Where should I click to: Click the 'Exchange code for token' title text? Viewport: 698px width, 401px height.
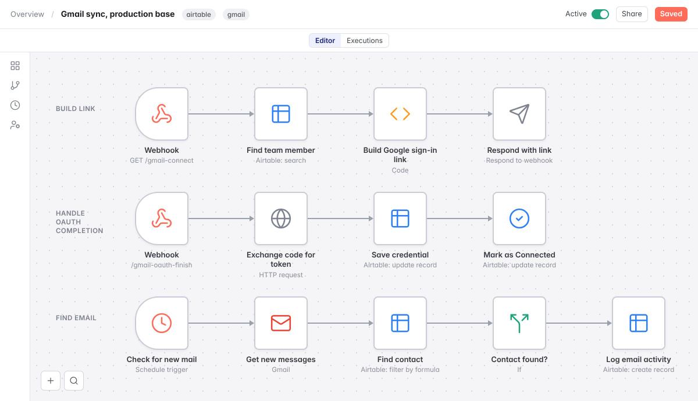click(x=281, y=259)
